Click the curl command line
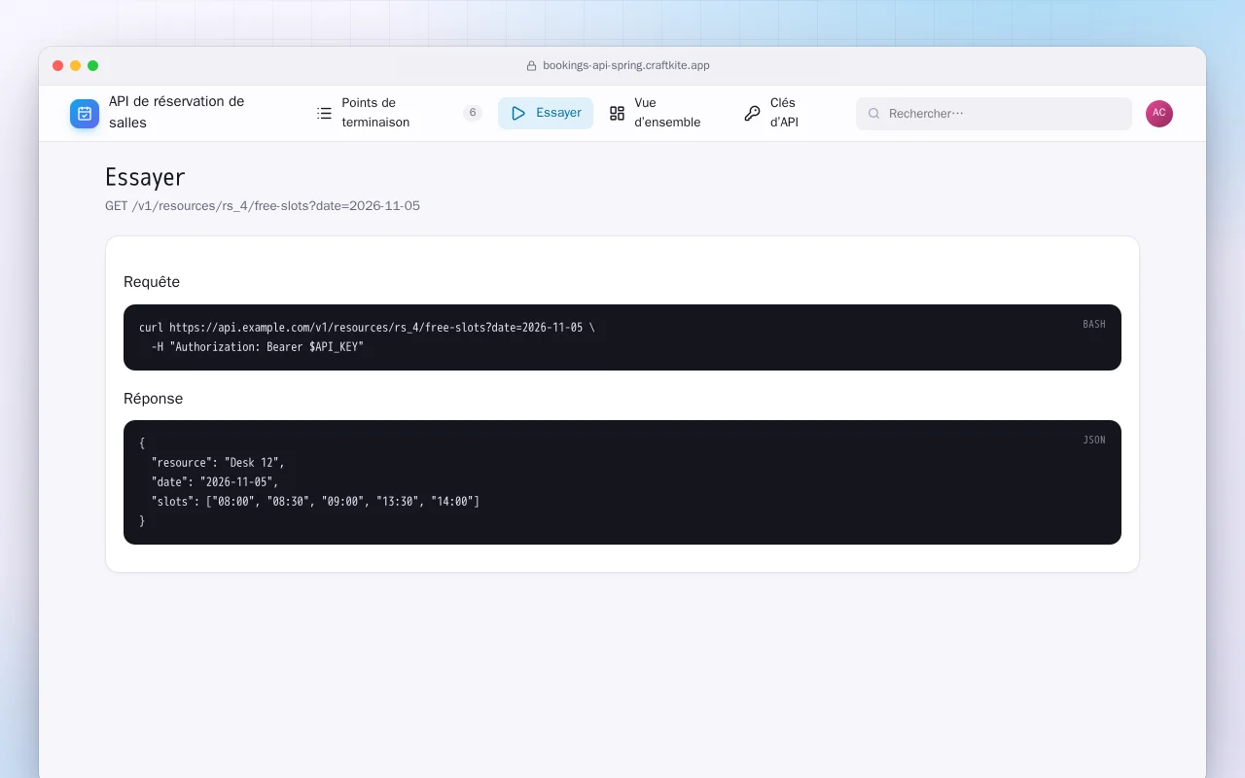The width and height of the screenshot is (1245, 778). 367,328
